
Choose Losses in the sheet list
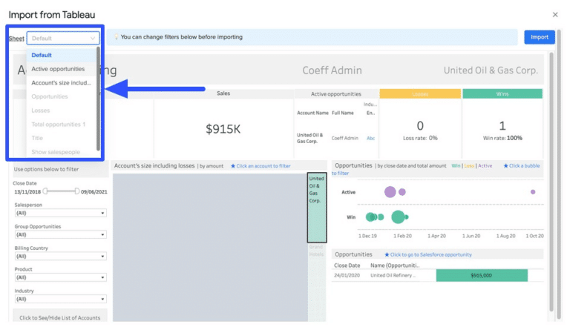(x=61, y=110)
